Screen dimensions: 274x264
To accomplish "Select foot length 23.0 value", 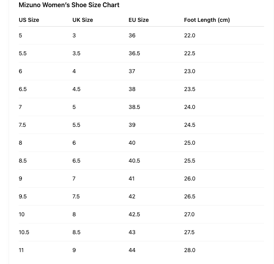I will point(190,71).
